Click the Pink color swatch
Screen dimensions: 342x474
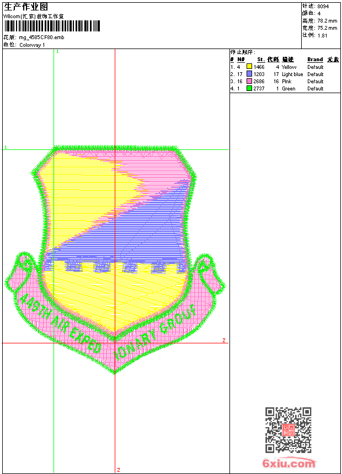[x=249, y=81]
